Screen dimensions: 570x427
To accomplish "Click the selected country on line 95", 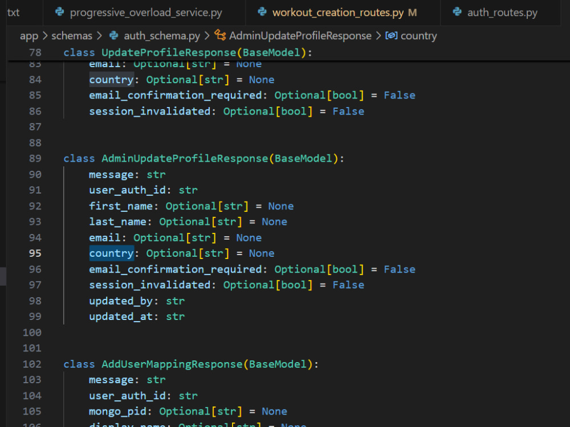I will click(112, 253).
